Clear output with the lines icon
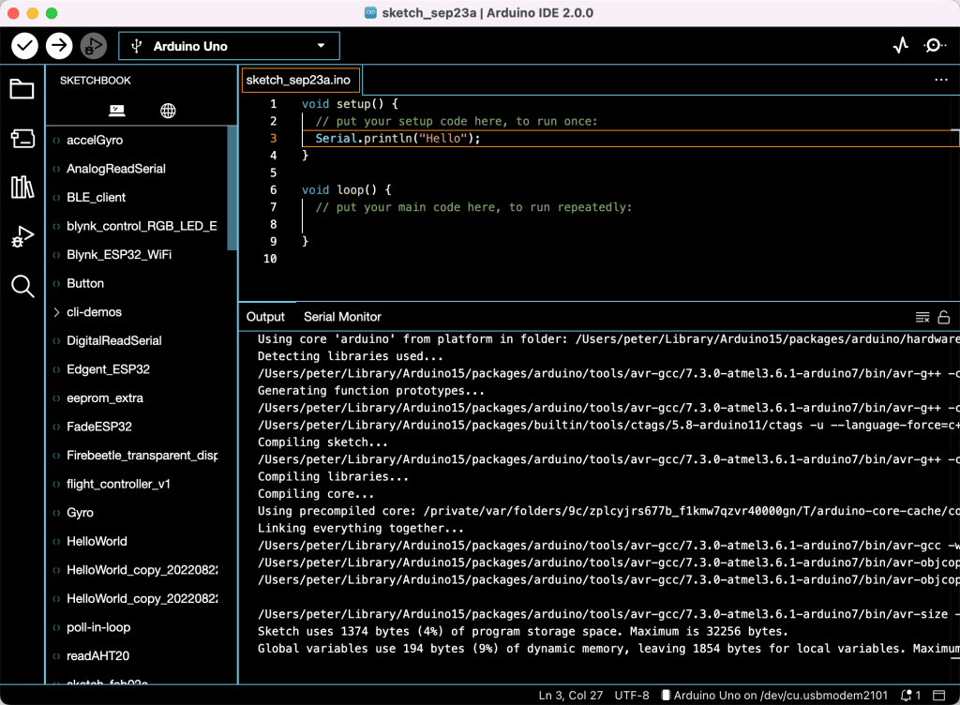The height and width of the screenshot is (705, 960). pos(922,317)
